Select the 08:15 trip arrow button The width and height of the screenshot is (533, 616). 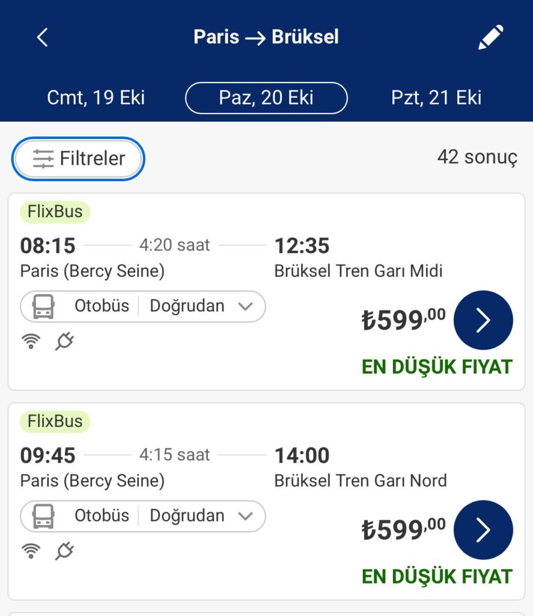point(483,321)
